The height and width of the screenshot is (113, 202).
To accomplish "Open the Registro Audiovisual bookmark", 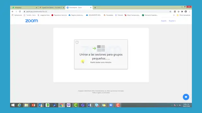I will [x=76, y=15].
